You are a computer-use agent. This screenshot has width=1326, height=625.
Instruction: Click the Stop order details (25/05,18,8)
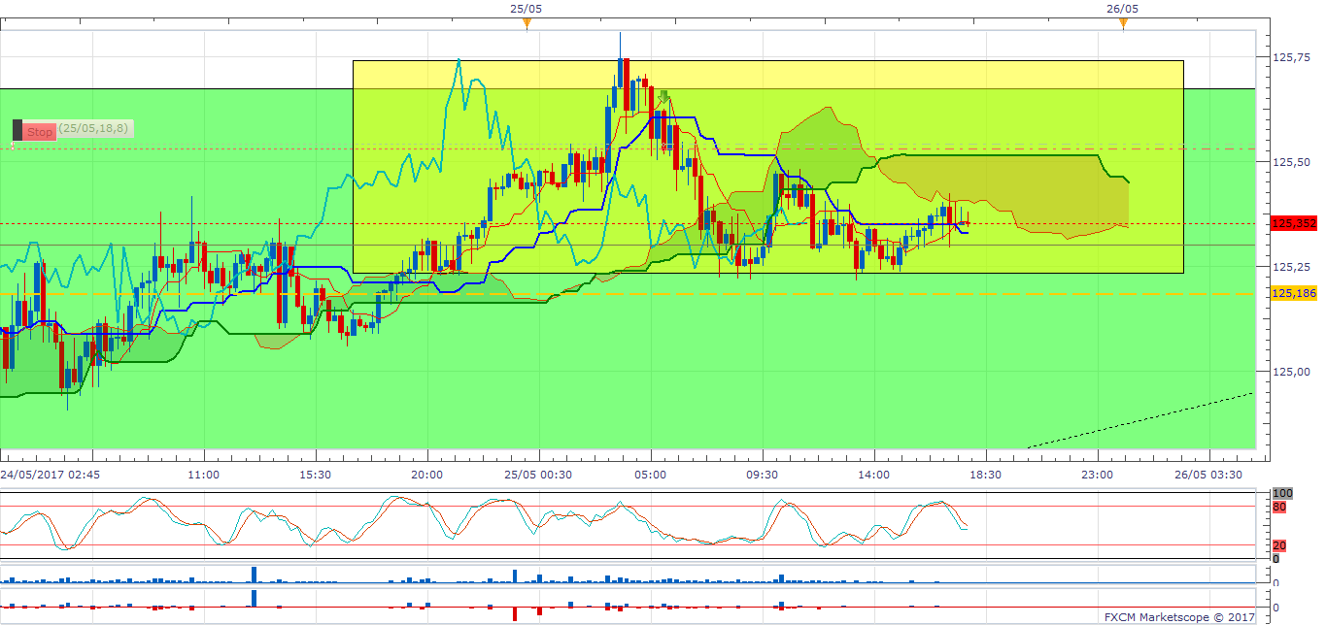click(96, 128)
